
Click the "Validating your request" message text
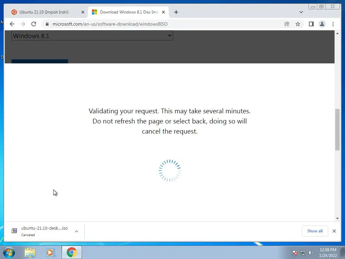170,121
